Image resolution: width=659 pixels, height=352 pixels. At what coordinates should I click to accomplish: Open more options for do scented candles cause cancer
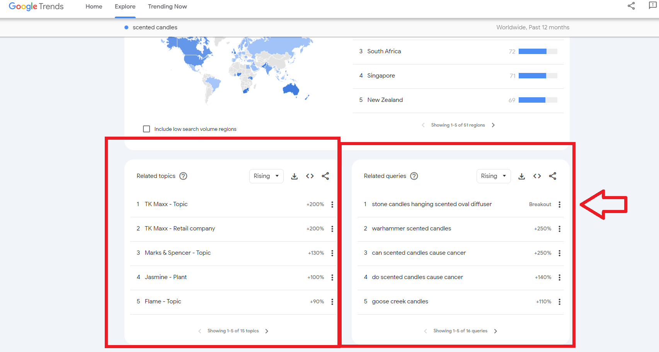click(x=559, y=278)
